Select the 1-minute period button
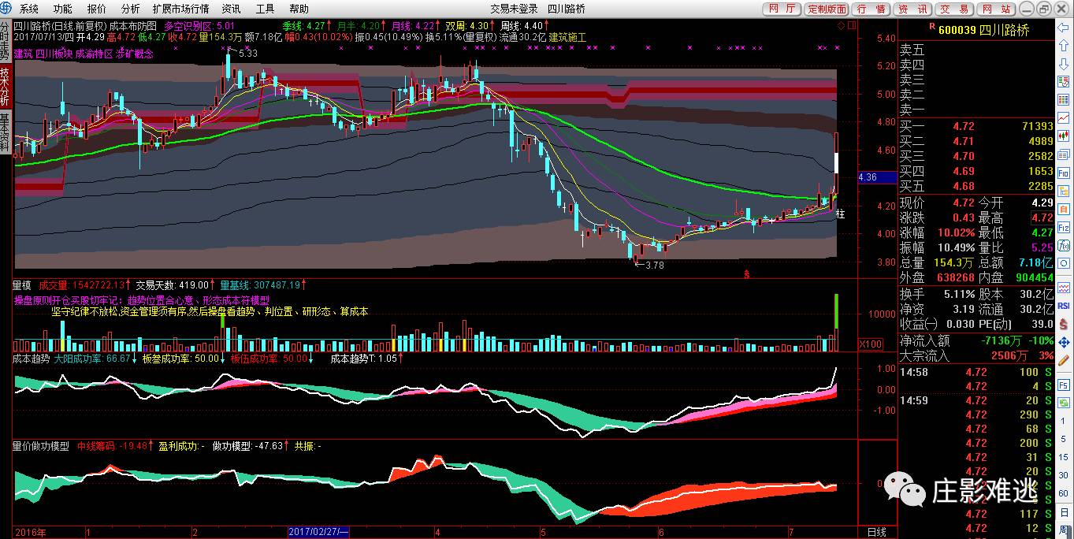 point(1063,420)
